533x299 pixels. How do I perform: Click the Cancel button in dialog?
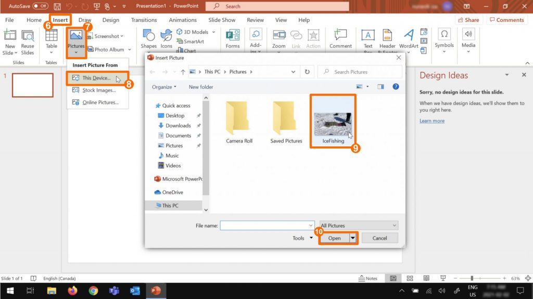379,238
